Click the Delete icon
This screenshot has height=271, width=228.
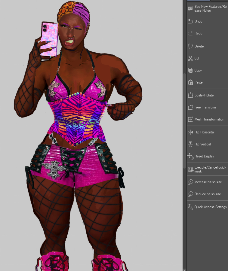click(x=190, y=46)
